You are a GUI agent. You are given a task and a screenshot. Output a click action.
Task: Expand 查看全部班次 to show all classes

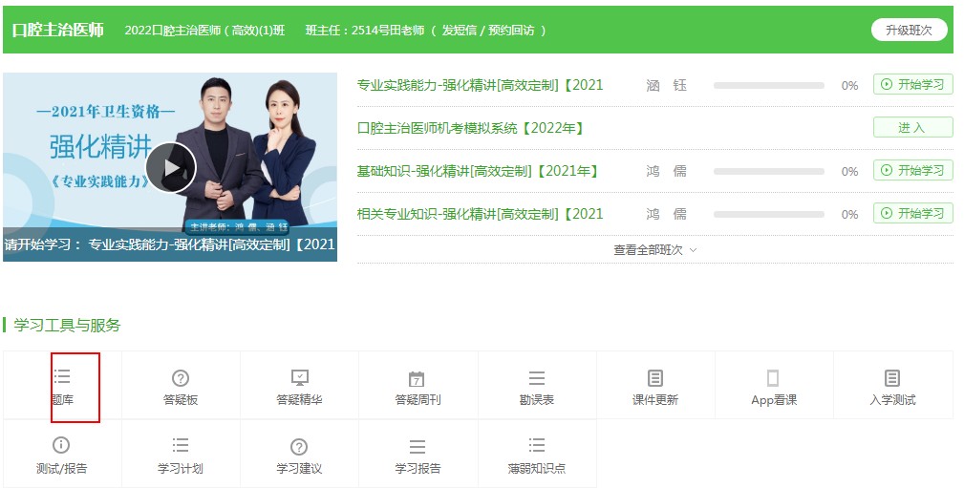(654, 249)
